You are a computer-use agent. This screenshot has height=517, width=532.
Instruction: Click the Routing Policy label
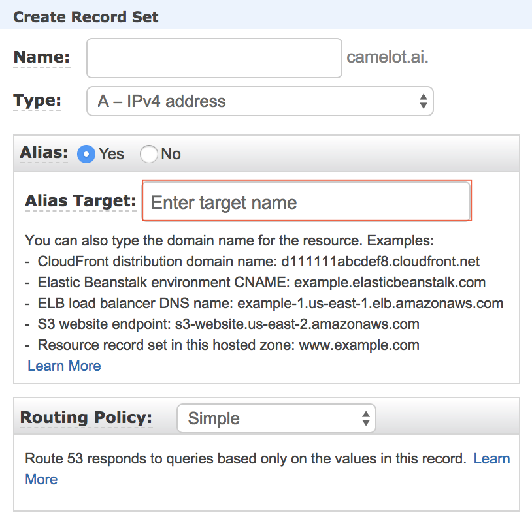click(x=86, y=418)
